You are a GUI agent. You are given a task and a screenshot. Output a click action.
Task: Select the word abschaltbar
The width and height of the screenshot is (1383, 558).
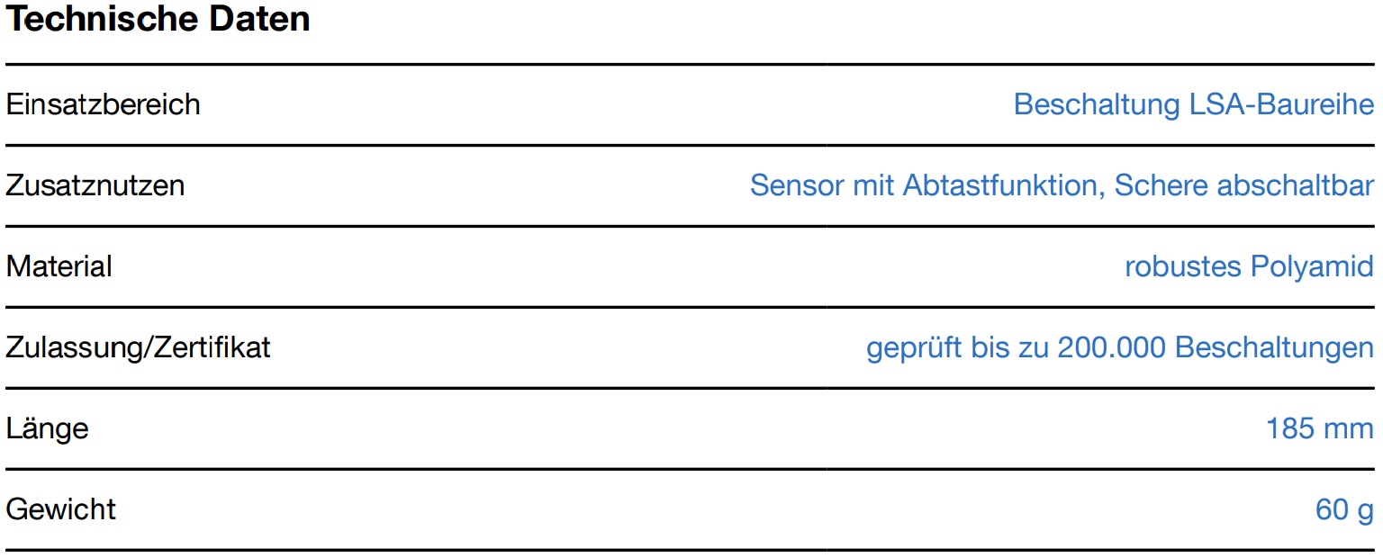coord(1295,185)
